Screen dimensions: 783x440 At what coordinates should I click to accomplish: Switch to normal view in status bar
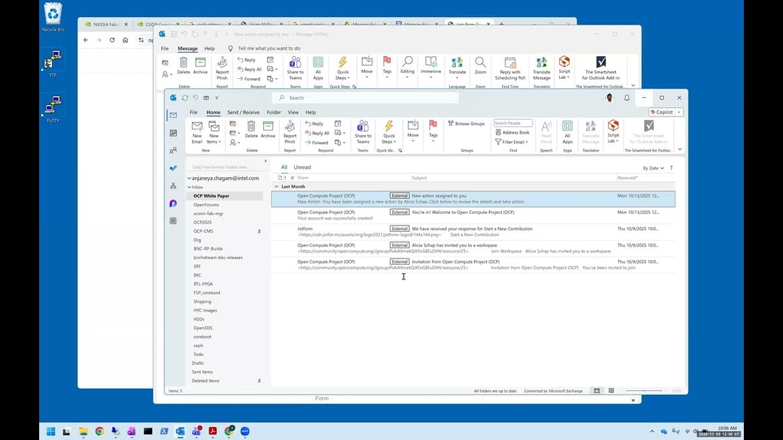point(596,390)
